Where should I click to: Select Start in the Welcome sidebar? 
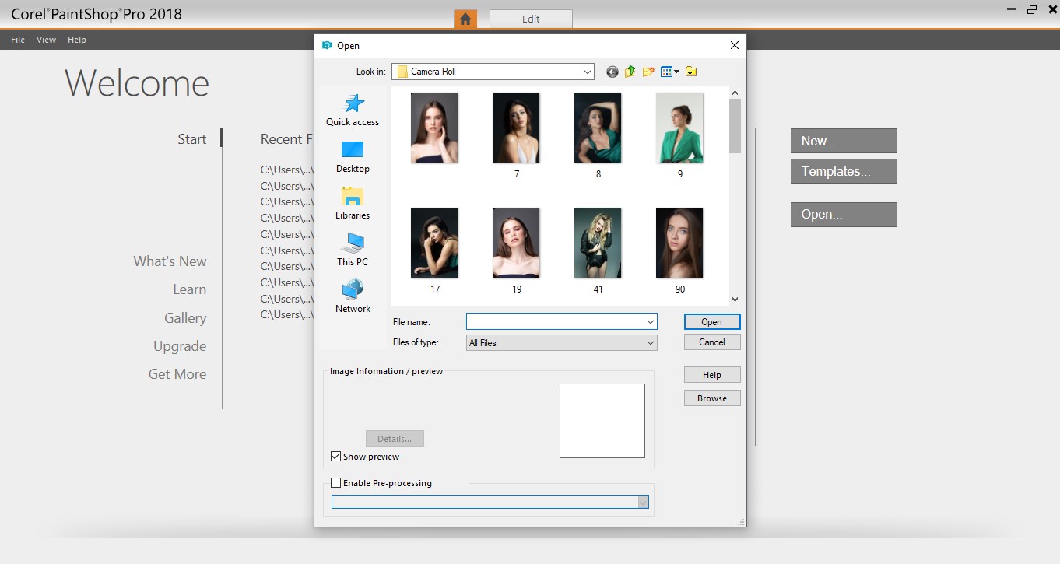coord(191,139)
